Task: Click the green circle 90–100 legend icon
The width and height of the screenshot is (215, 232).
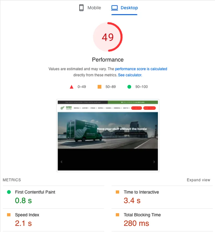Action: click(129, 87)
